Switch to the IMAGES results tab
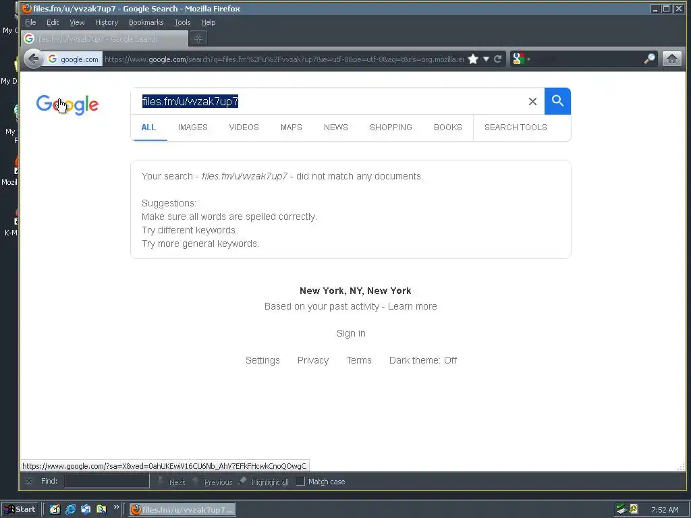This screenshot has width=691, height=518. 192,127
